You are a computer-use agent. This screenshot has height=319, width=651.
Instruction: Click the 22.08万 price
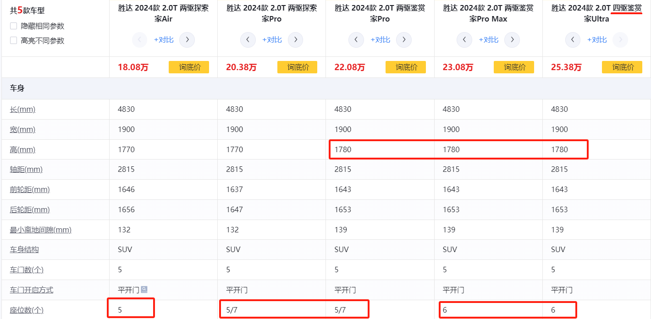[350, 67]
